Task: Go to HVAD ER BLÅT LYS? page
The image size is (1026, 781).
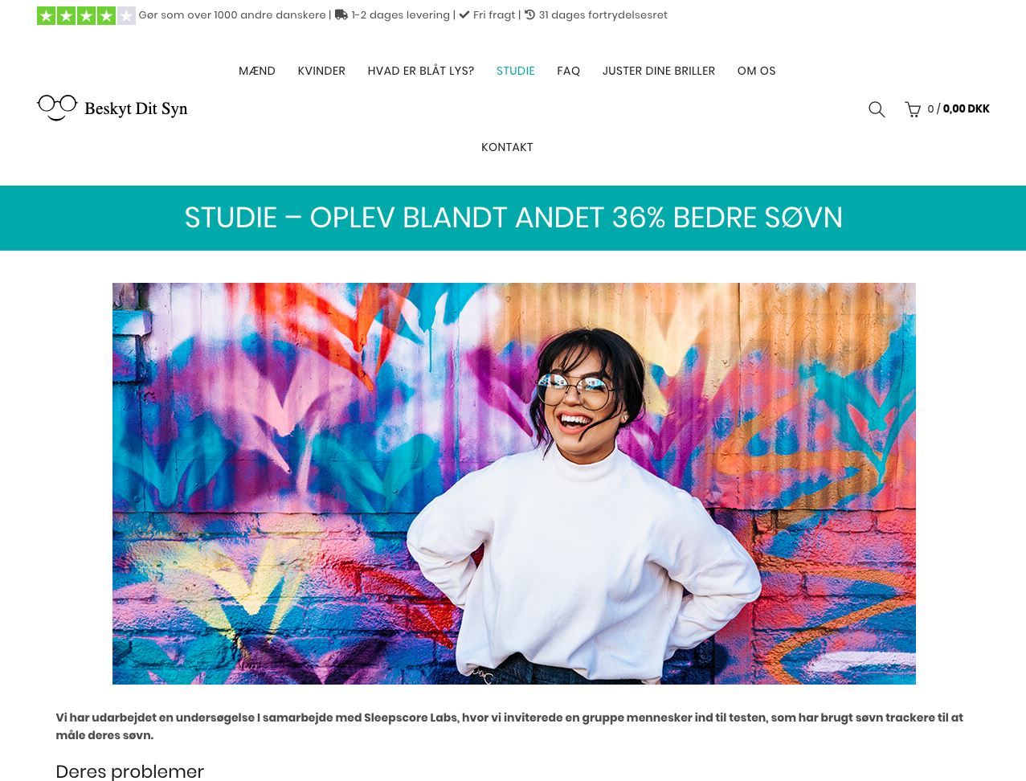Action: [x=421, y=71]
